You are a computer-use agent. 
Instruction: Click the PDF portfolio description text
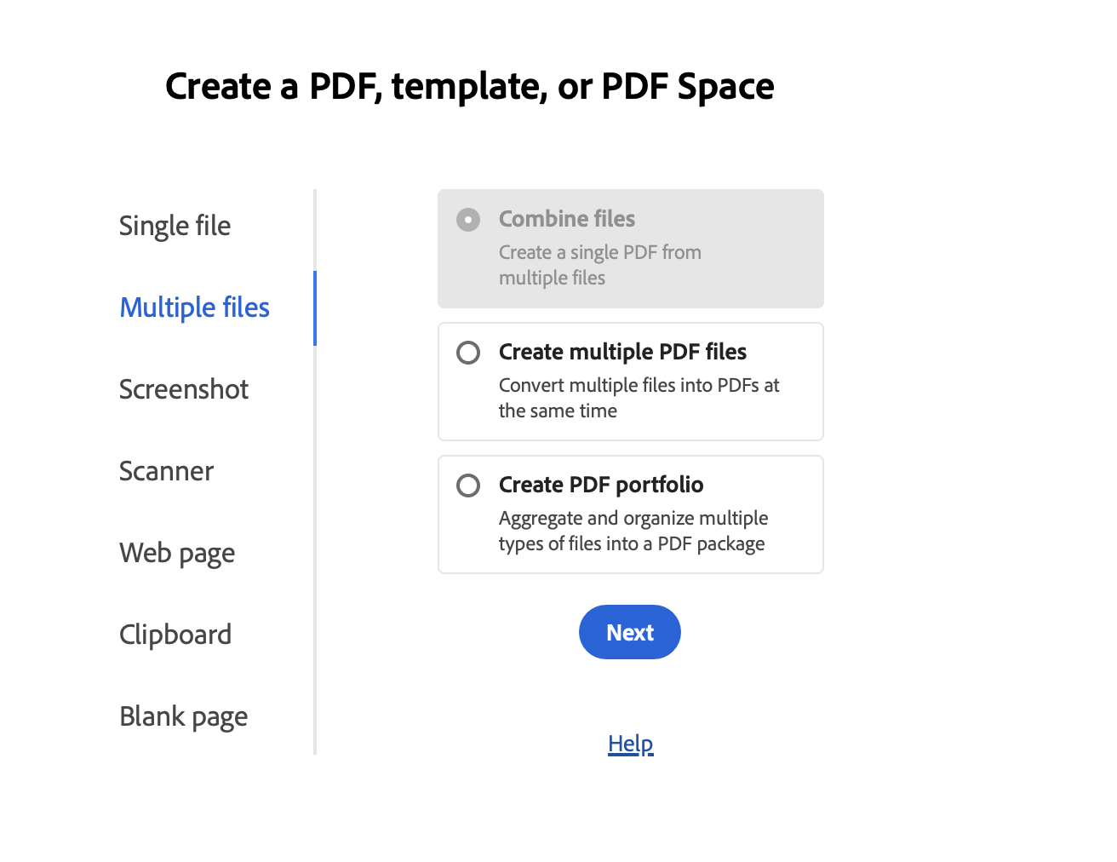point(633,530)
